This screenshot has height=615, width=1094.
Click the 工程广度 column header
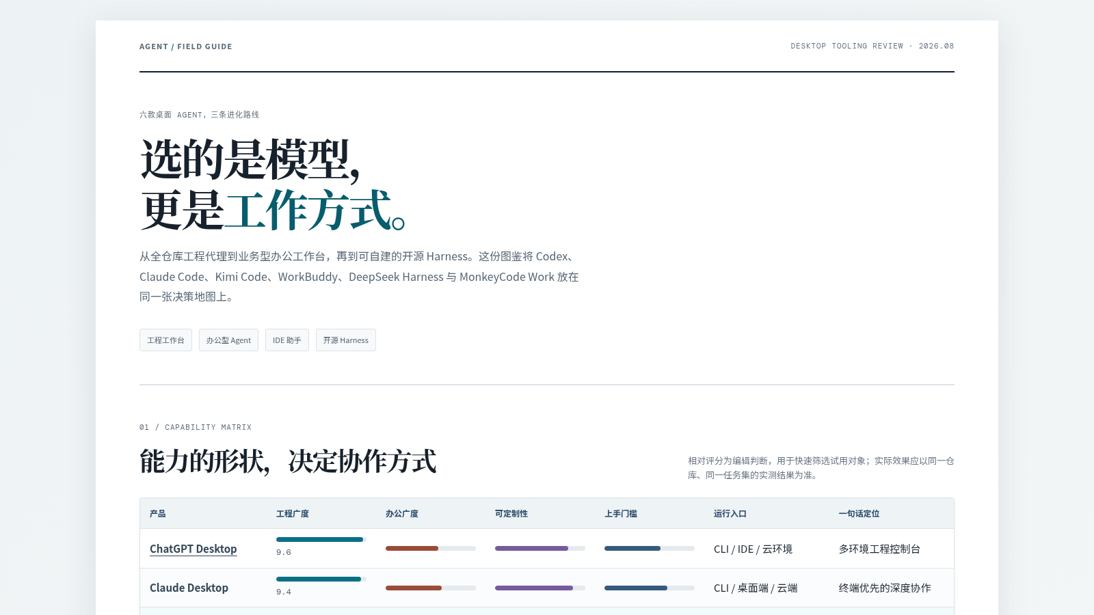(x=293, y=514)
